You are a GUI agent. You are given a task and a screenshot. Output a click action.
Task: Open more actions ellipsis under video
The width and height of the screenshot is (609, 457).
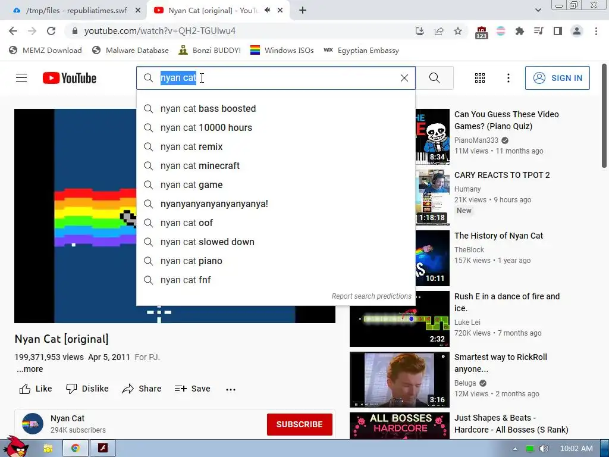click(231, 389)
